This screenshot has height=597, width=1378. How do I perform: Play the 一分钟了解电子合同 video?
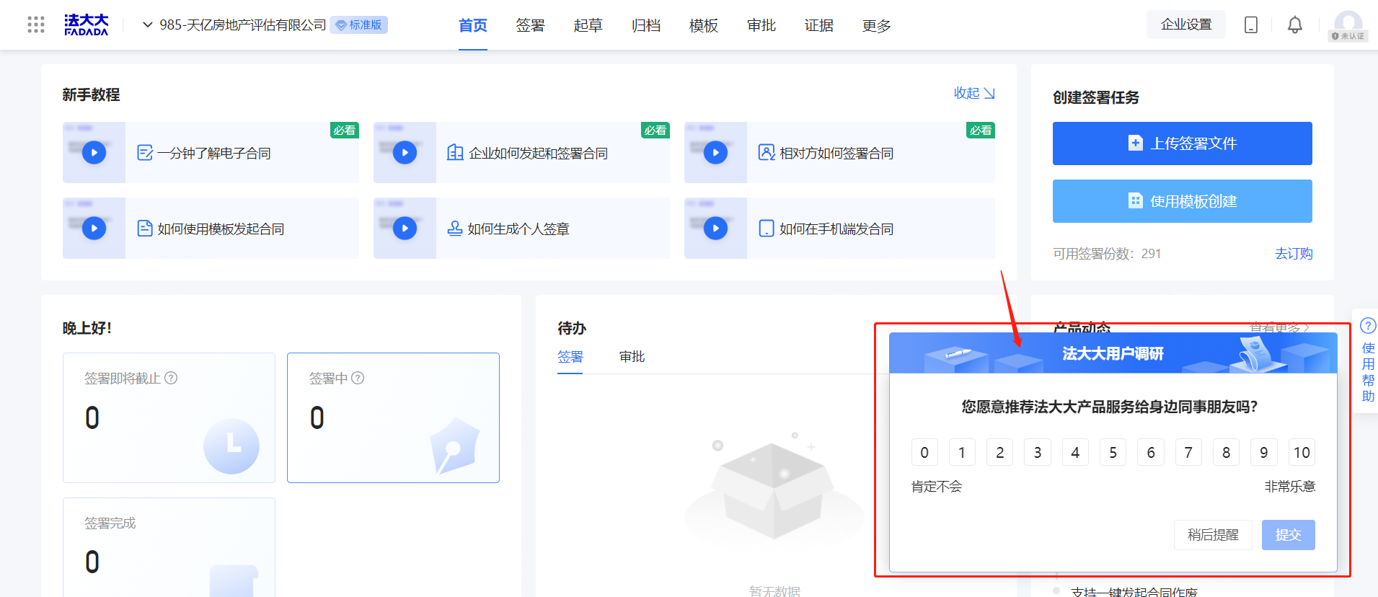pyautogui.click(x=94, y=152)
